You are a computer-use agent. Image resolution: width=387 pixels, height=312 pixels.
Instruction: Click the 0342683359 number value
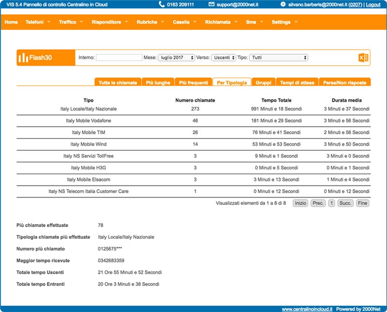111,260
